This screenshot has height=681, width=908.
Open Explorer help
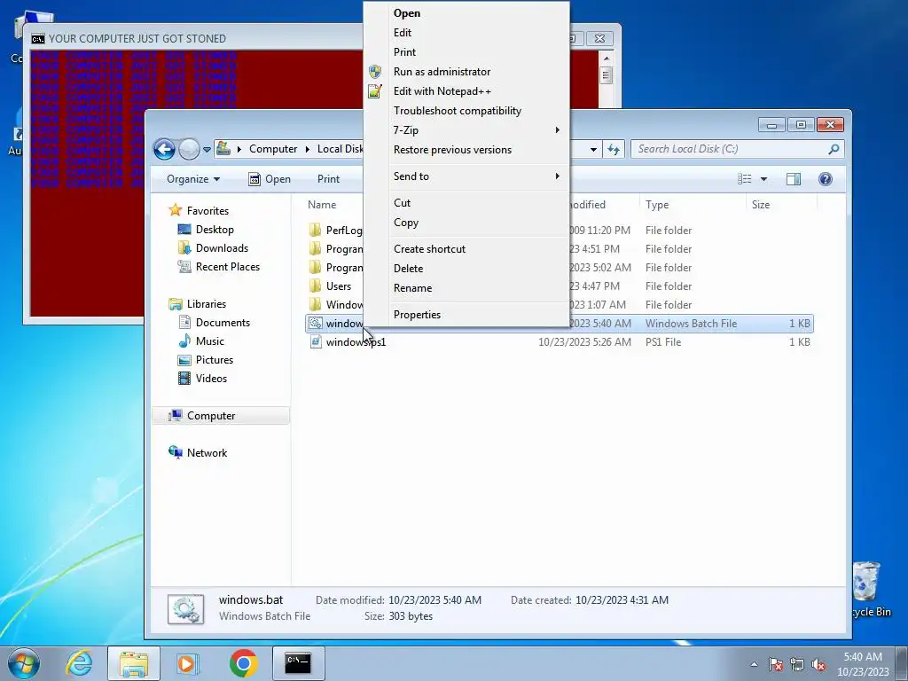826,179
